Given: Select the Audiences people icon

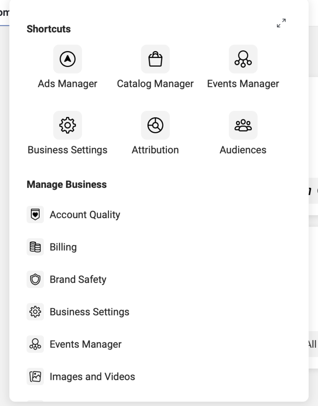Looking at the screenshot, I should [243, 125].
